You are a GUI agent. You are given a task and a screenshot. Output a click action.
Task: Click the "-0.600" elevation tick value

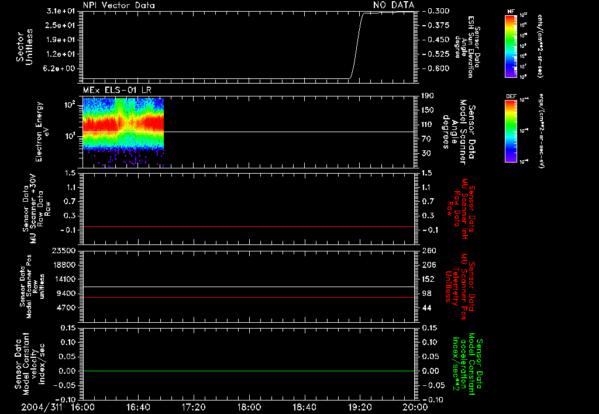click(x=436, y=69)
